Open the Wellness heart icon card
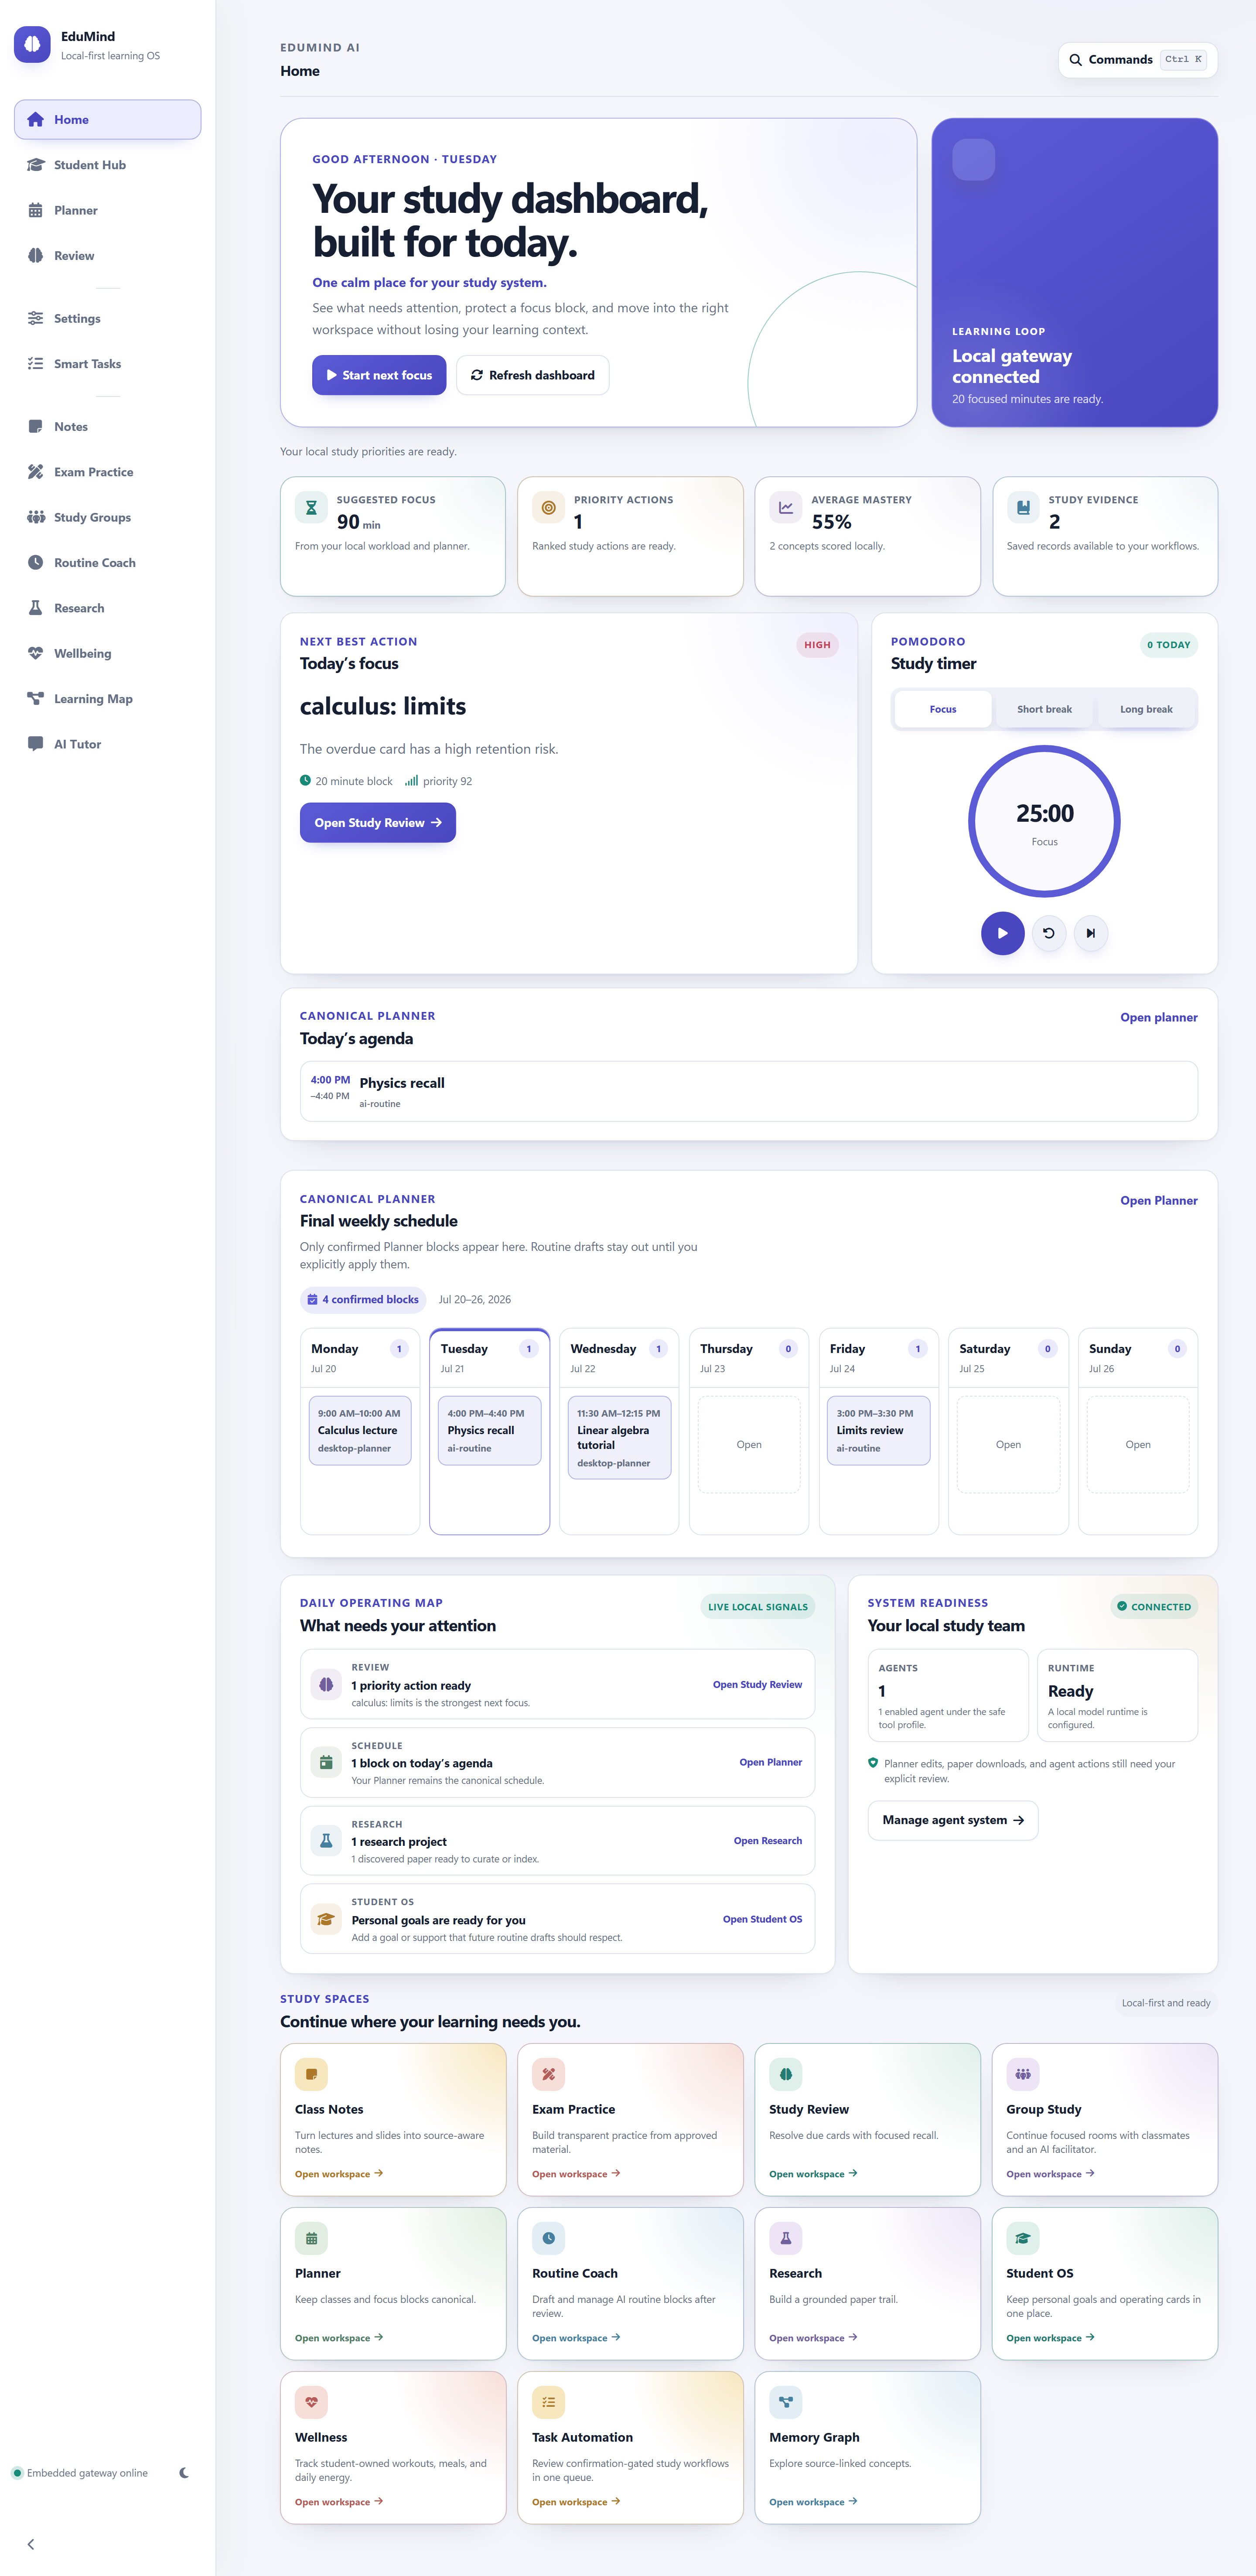Image resolution: width=1256 pixels, height=2576 pixels. 311,2402
